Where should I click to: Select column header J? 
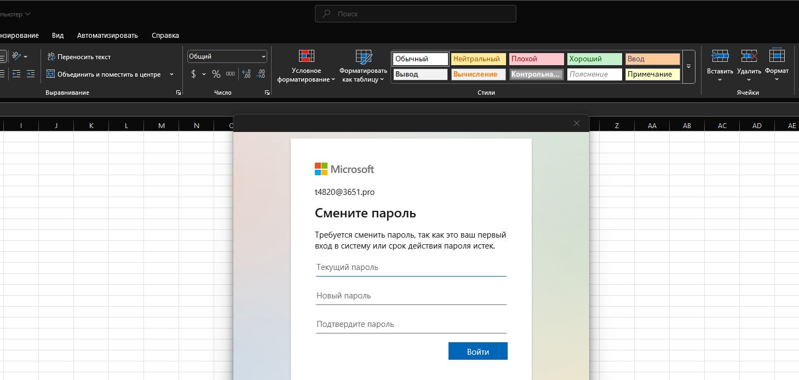[56, 126]
